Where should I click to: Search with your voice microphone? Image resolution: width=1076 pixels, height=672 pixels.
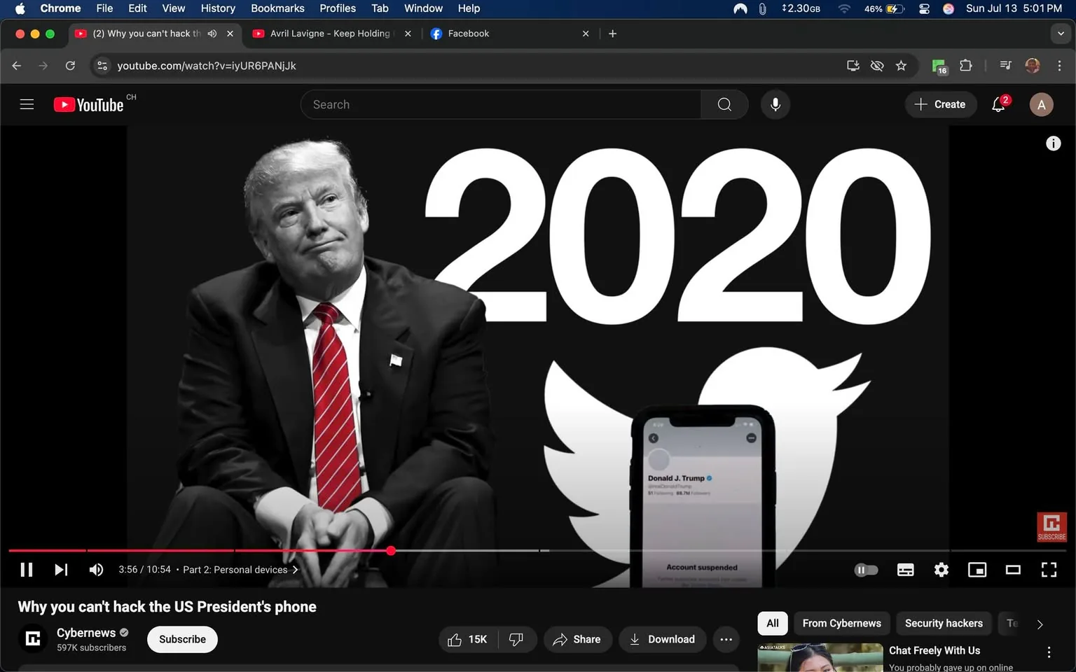click(775, 104)
